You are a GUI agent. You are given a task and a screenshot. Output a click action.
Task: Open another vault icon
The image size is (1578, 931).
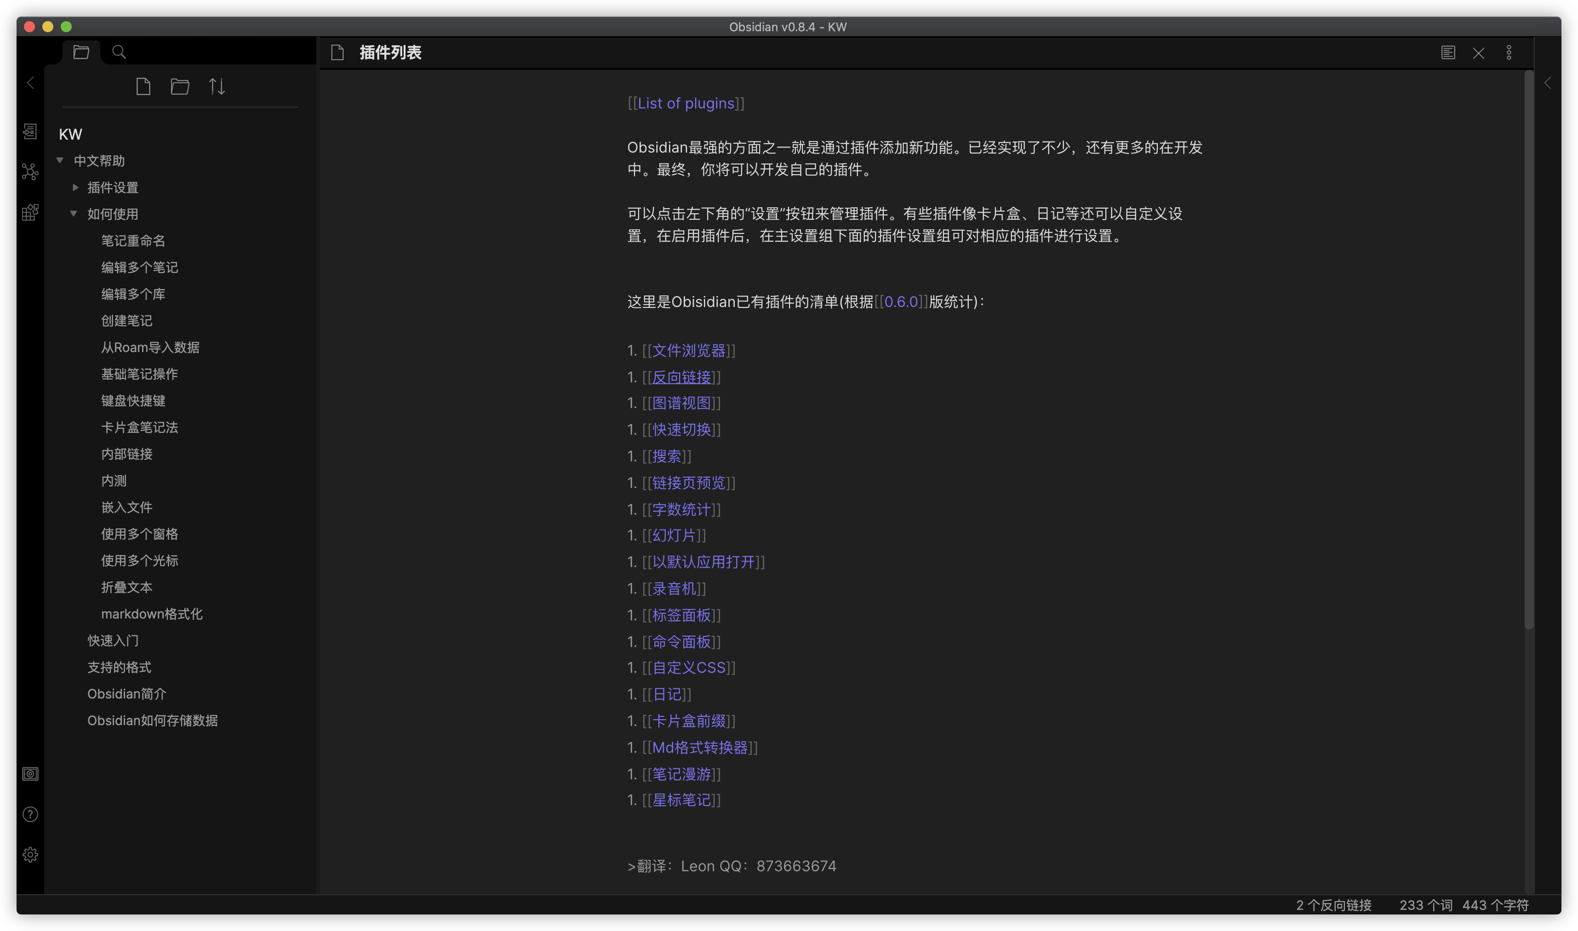point(30,773)
